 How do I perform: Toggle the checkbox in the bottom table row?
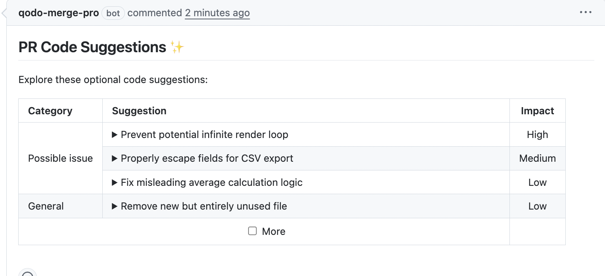pos(253,231)
